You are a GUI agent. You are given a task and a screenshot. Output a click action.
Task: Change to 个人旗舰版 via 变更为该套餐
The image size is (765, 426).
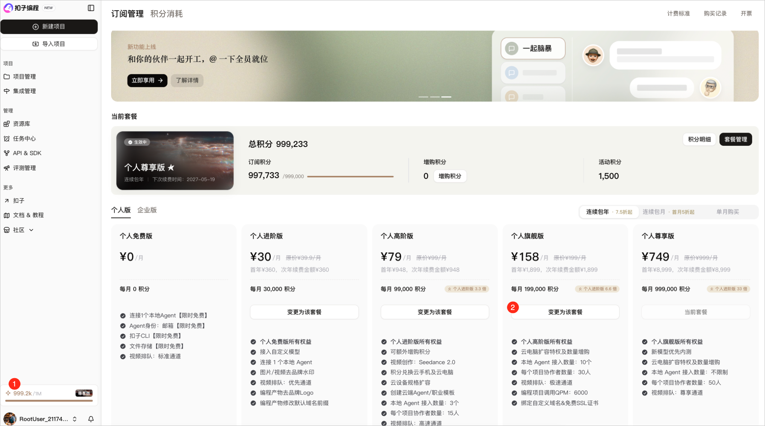tap(565, 312)
